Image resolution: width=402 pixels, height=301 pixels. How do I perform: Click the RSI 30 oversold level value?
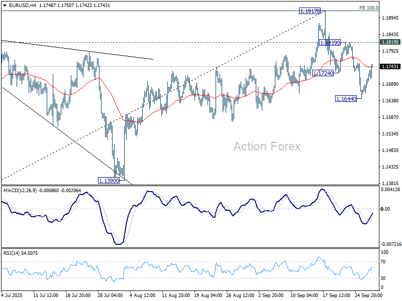click(384, 278)
